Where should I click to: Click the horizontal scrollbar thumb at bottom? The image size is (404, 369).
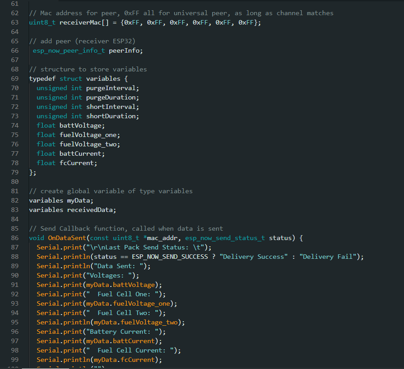coord(46,369)
